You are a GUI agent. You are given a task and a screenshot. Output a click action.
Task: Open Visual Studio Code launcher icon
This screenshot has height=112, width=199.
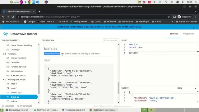pyautogui.click(x=38, y=2)
